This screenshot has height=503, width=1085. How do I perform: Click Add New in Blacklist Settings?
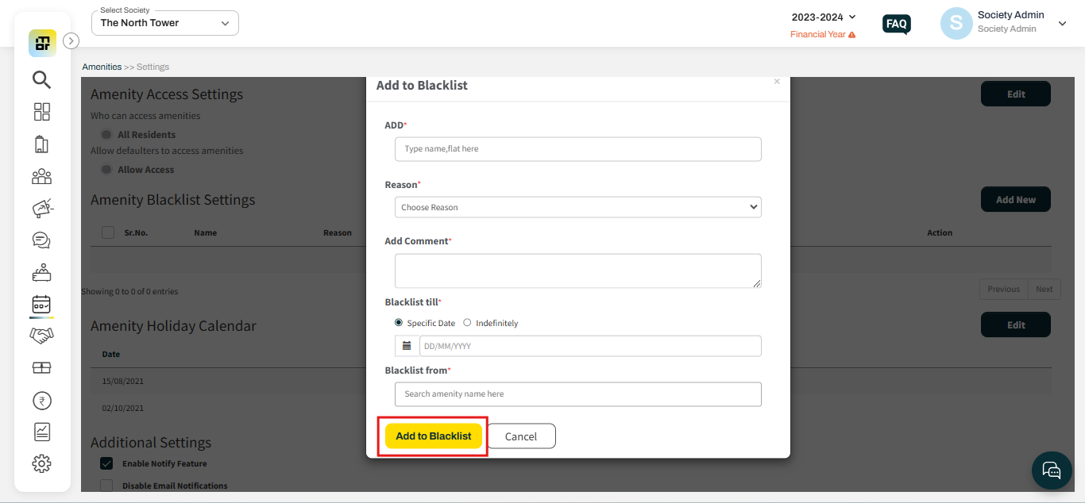(1016, 200)
